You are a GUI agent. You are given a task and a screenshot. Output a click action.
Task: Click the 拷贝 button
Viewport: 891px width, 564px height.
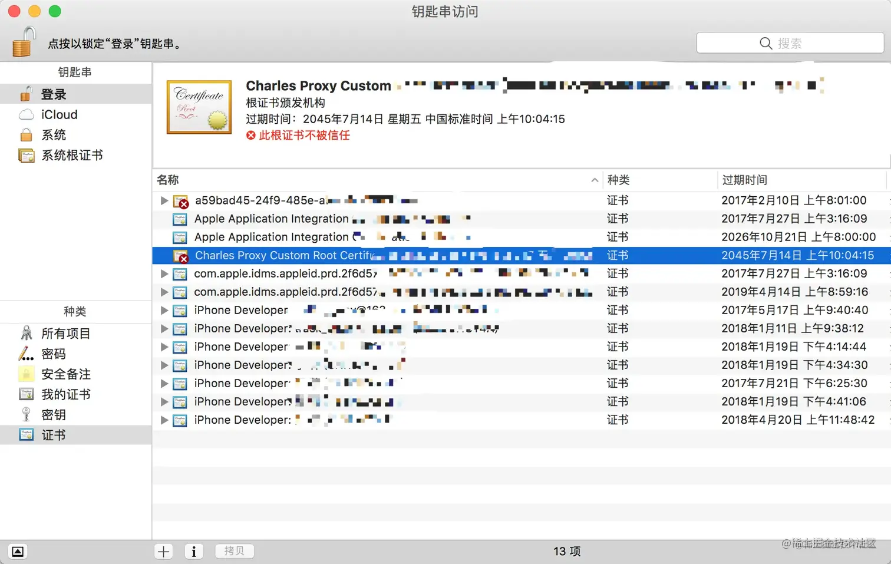tap(235, 550)
